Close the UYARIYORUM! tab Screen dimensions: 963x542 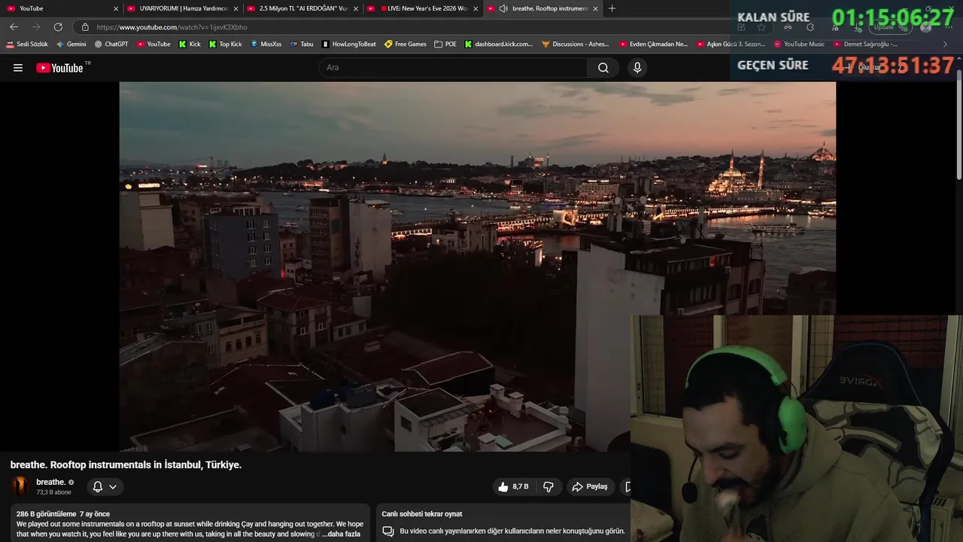click(235, 9)
